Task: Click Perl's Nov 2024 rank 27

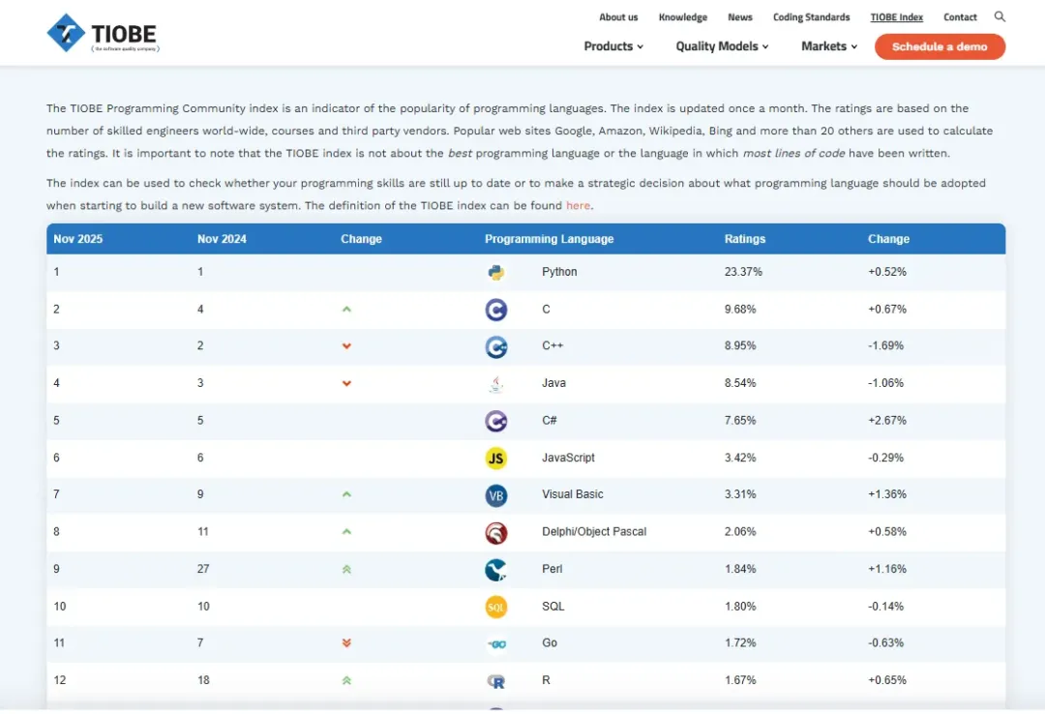Action: [203, 569]
